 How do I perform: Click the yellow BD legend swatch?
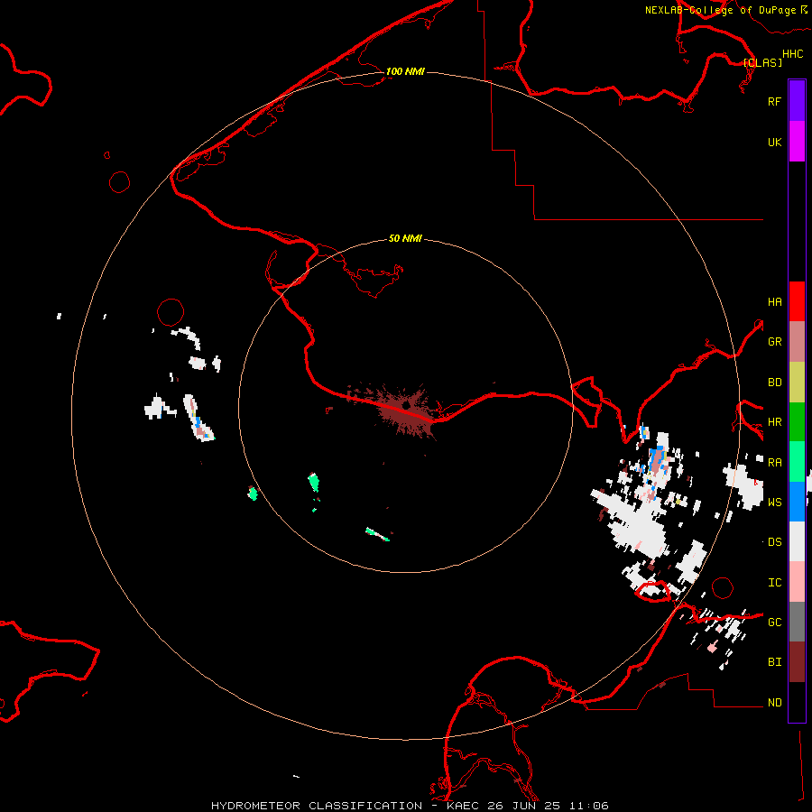point(797,383)
